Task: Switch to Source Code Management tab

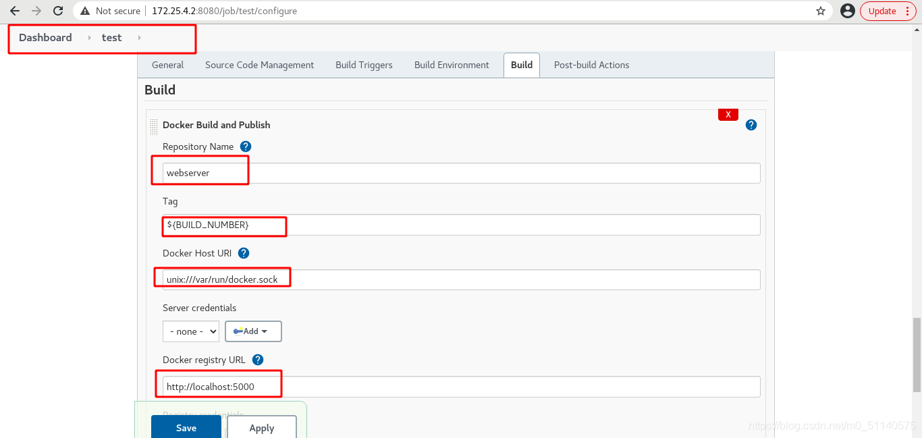Action: 259,65
